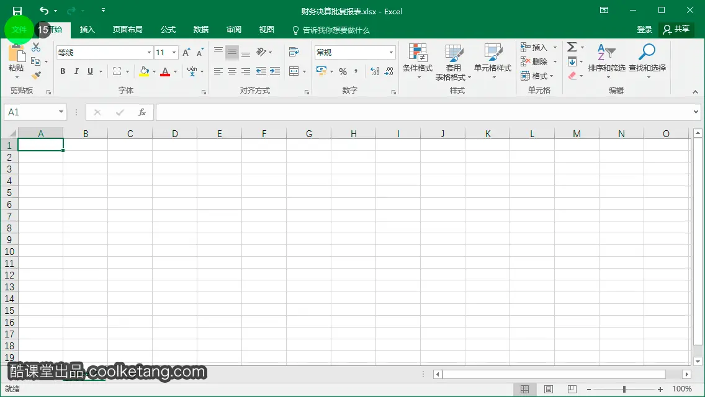Open Fill down arrow tool
This screenshot has width=705, height=397.
[x=572, y=61]
